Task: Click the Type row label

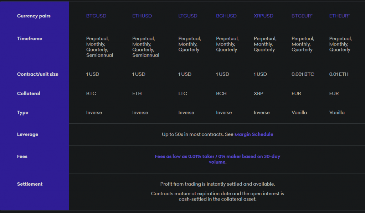Action: point(22,113)
